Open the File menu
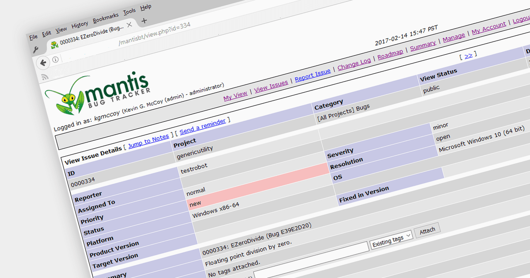Viewport: 530px width, 278px height. coord(34,37)
